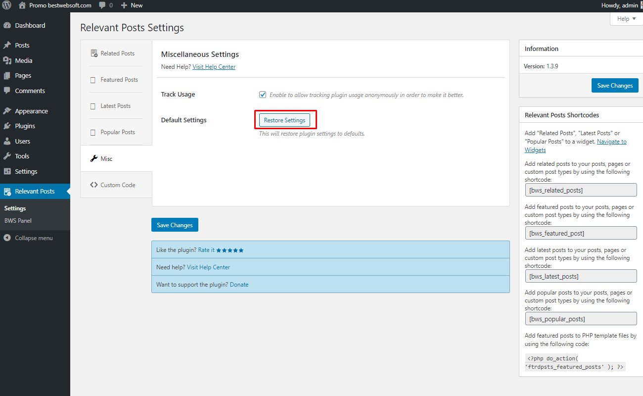The width and height of the screenshot is (643, 396).
Task: Click the Collapse menu arrow icon
Action: click(7, 238)
